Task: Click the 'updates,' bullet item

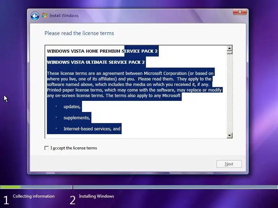Action: click(72, 107)
